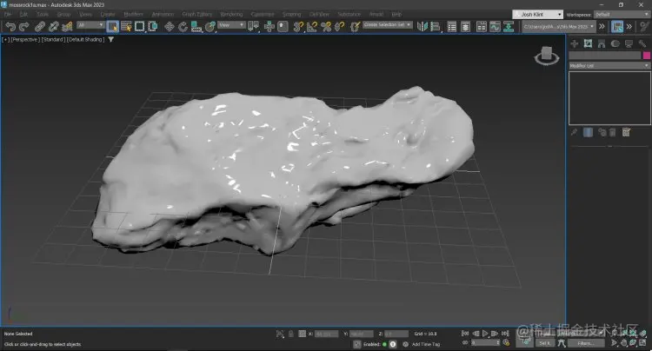The image size is (652, 351).
Task: Activate the Select and Place tool
Action: (210, 27)
